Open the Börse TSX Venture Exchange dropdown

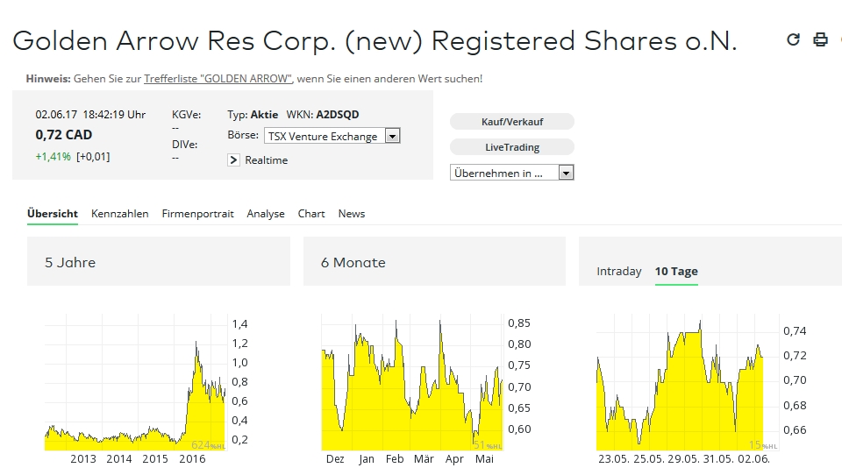[332, 136]
